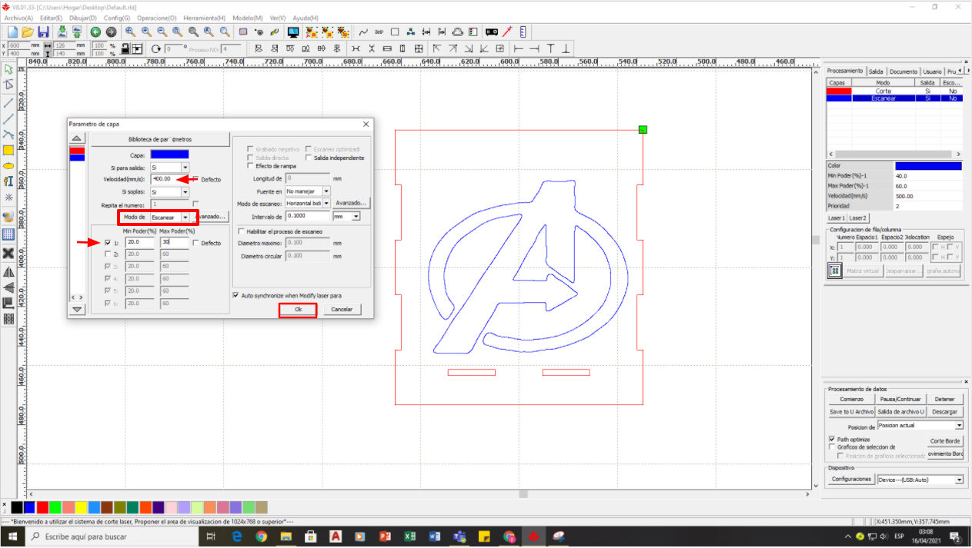Save file with the floppy disk icon
The image size is (972, 548).
(x=43, y=32)
